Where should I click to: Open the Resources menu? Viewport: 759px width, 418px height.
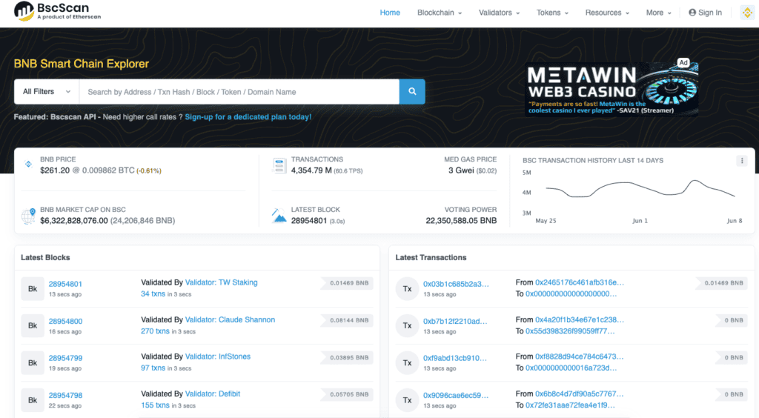coord(606,13)
